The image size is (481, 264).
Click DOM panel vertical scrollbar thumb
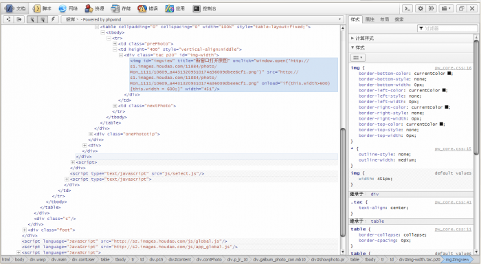[x=343, y=182]
